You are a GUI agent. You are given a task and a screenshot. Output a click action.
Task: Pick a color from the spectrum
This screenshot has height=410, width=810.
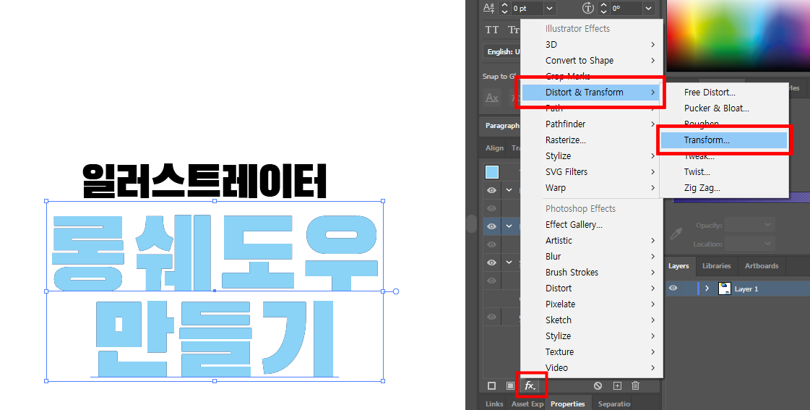pyautogui.click(x=738, y=35)
